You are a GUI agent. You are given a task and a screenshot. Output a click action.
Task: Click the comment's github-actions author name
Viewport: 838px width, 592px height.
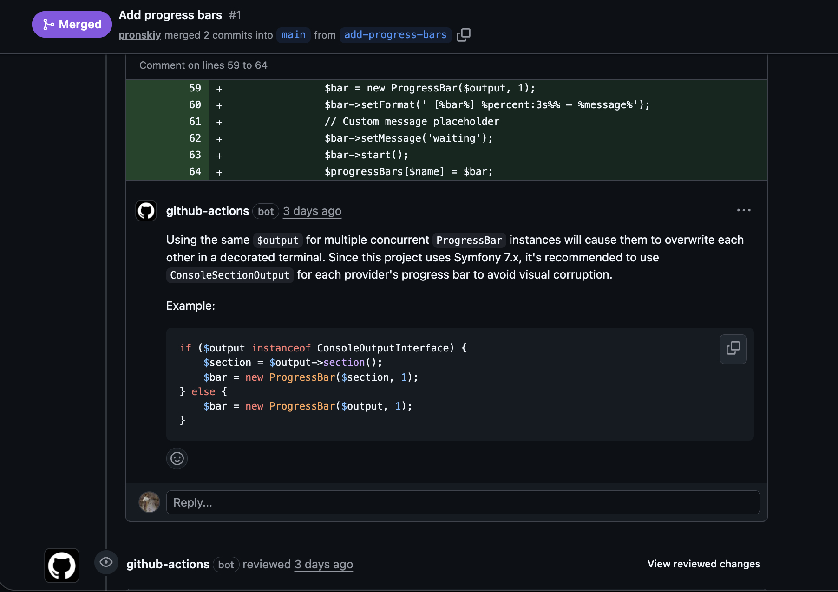click(x=208, y=211)
